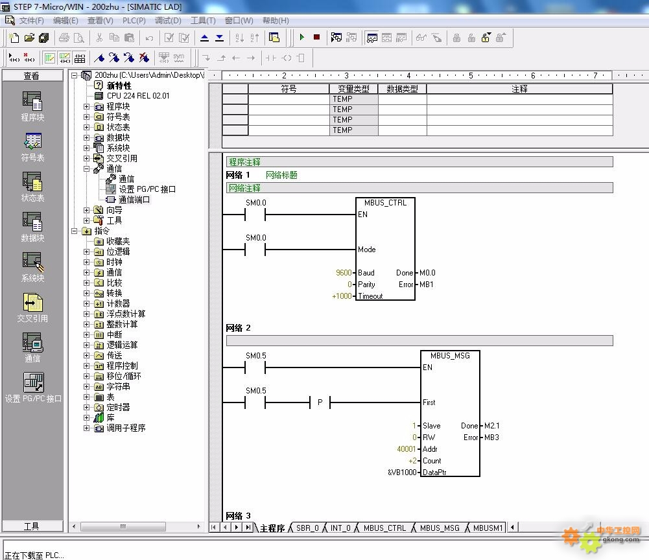Download program to PLC with blue down arrow
The height and width of the screenshot is (560, 649).
point(219,38)
